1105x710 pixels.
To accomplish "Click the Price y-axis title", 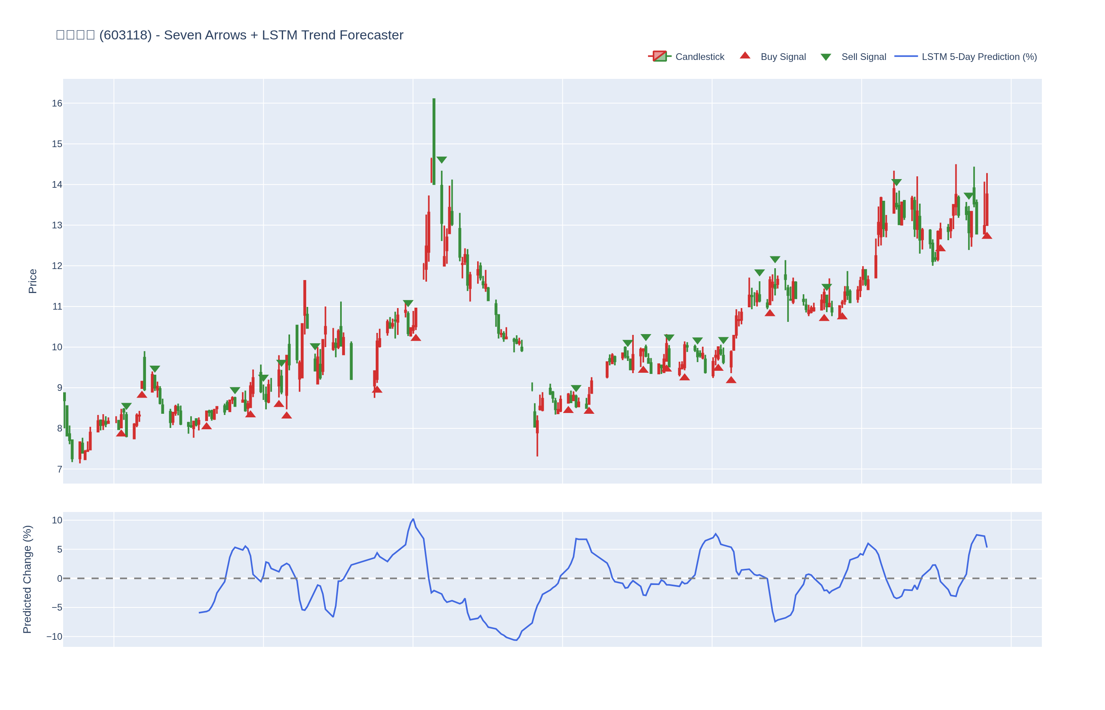I will [x=32, y=281].
